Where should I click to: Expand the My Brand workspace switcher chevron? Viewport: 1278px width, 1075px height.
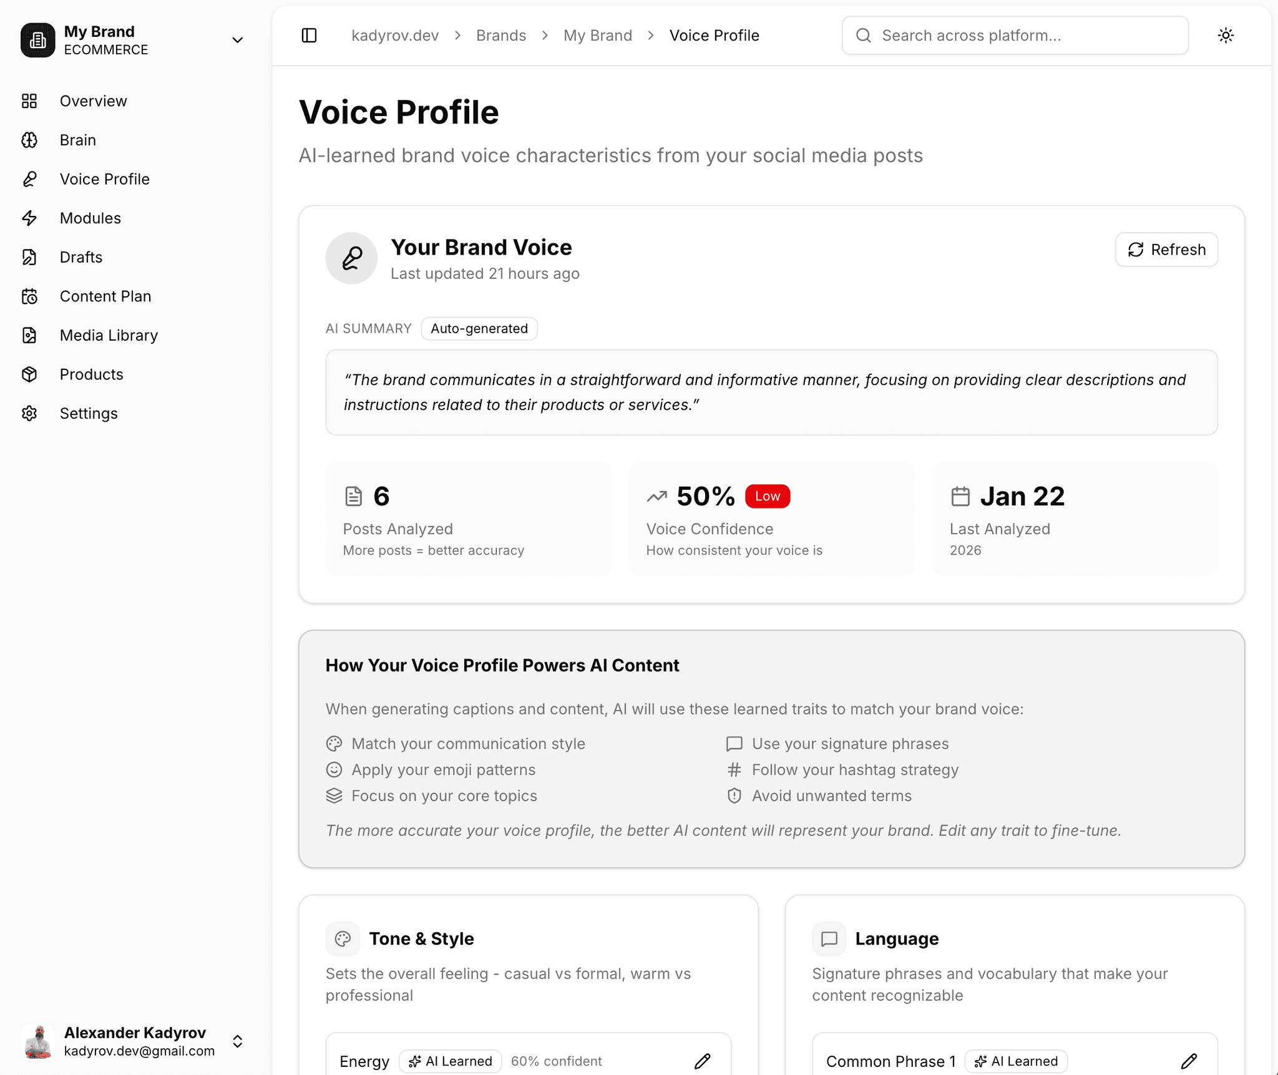click(237, 40)
